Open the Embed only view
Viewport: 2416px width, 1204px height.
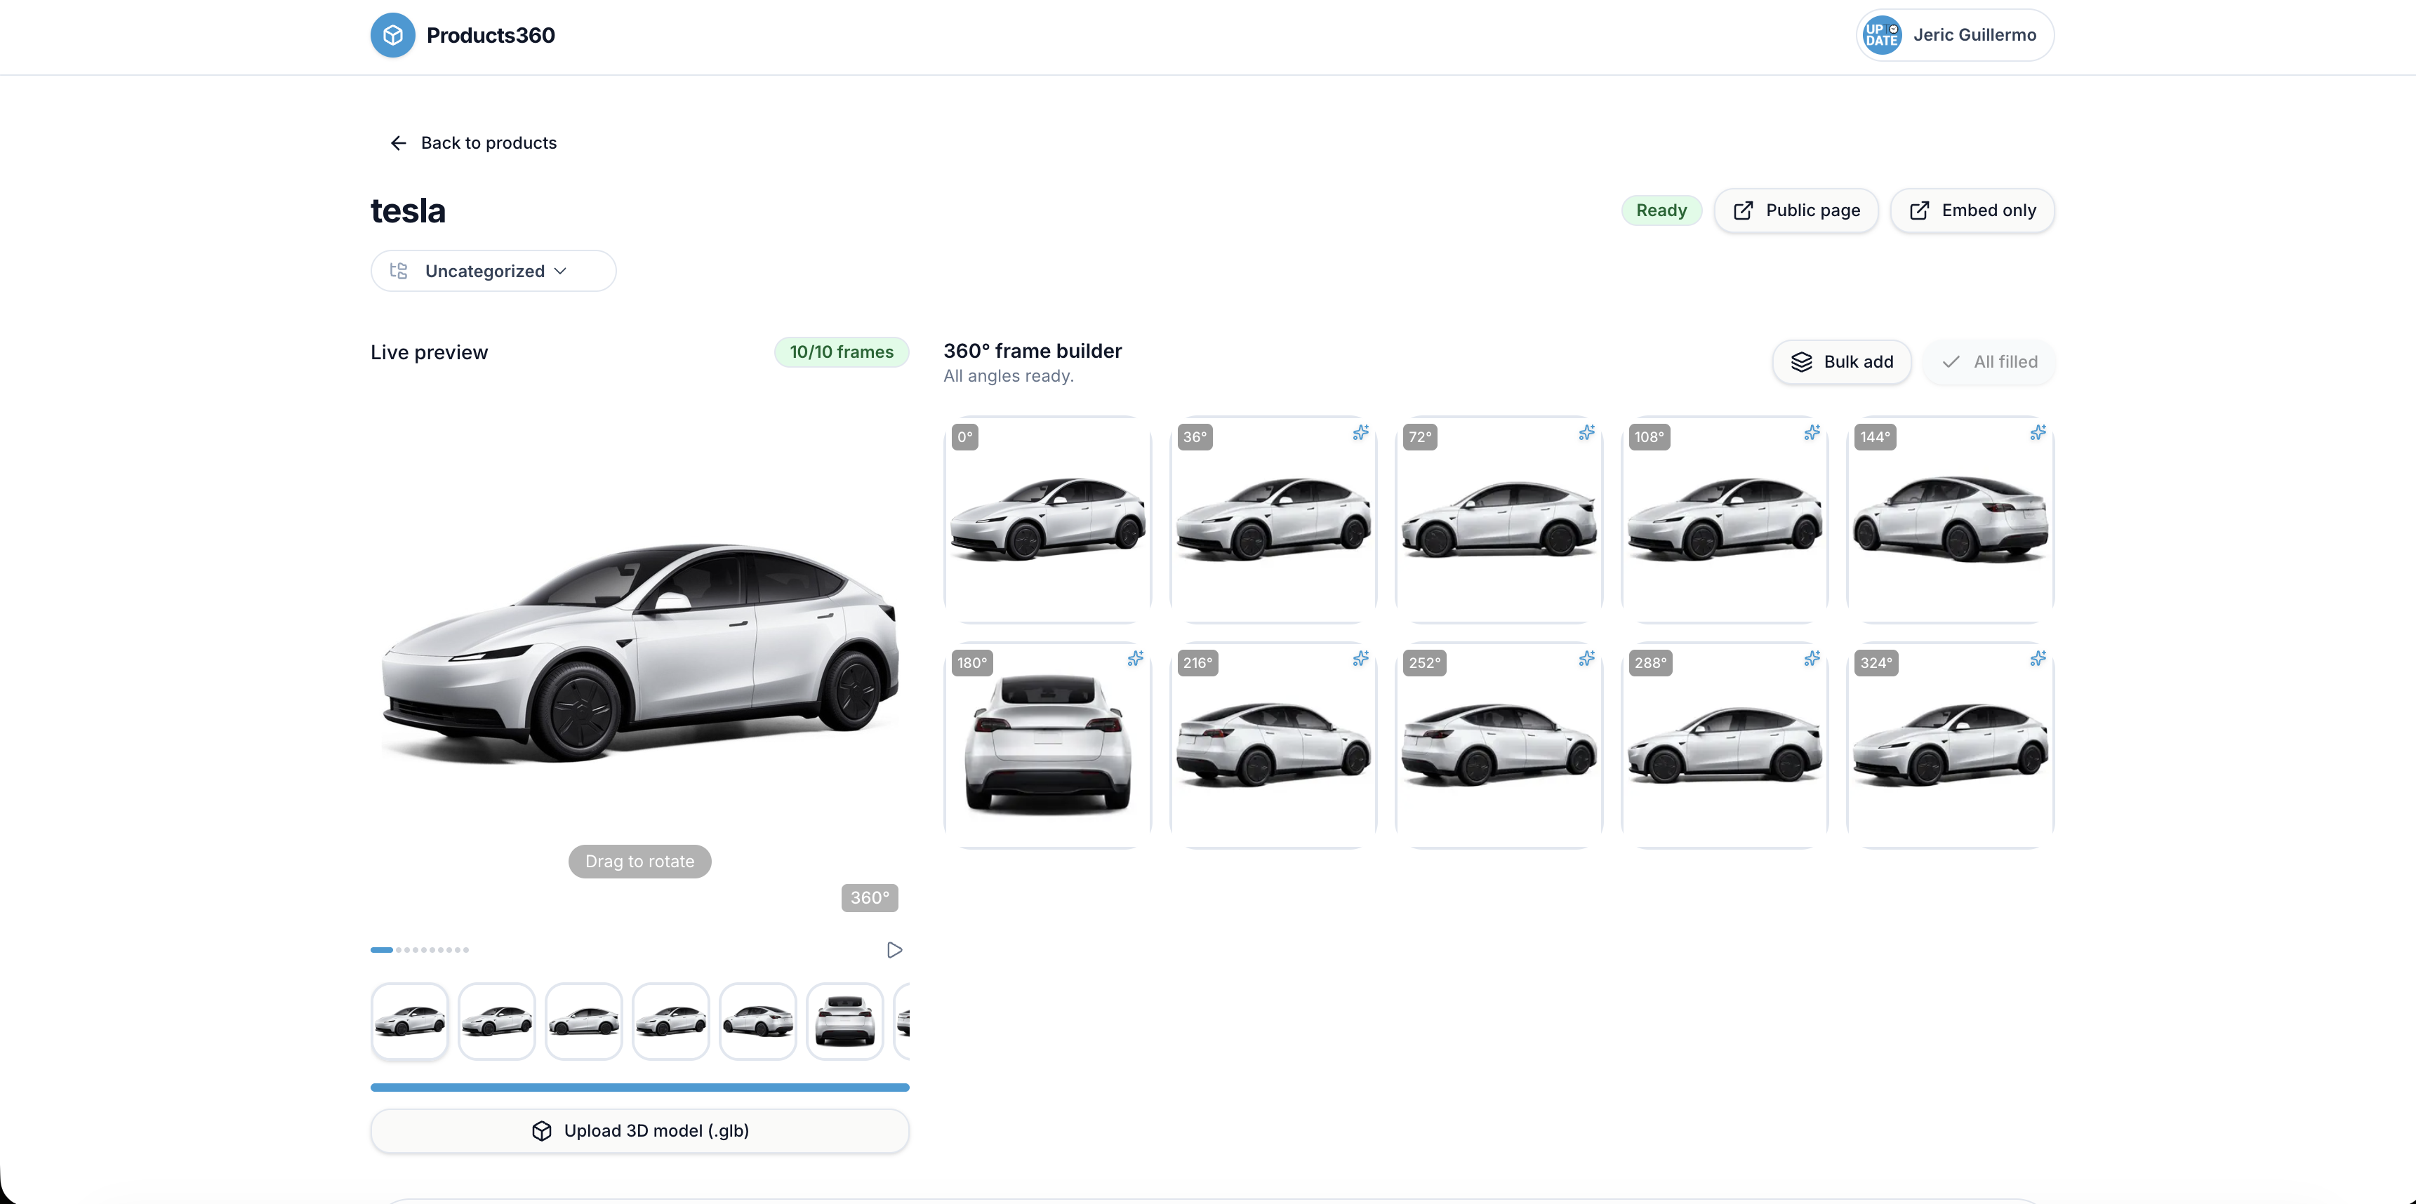point(1972,210)
